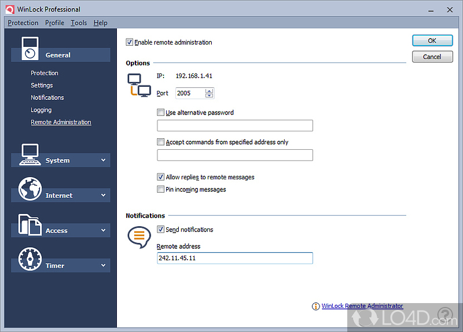Click the Internet globe icon
The height and width of the screenshot is (332, 463).
30,189
